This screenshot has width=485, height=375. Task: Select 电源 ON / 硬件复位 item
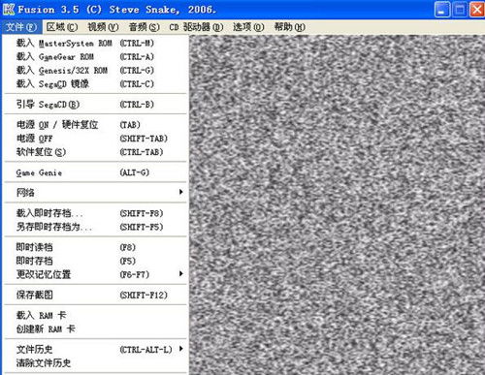tap(96, 125)
